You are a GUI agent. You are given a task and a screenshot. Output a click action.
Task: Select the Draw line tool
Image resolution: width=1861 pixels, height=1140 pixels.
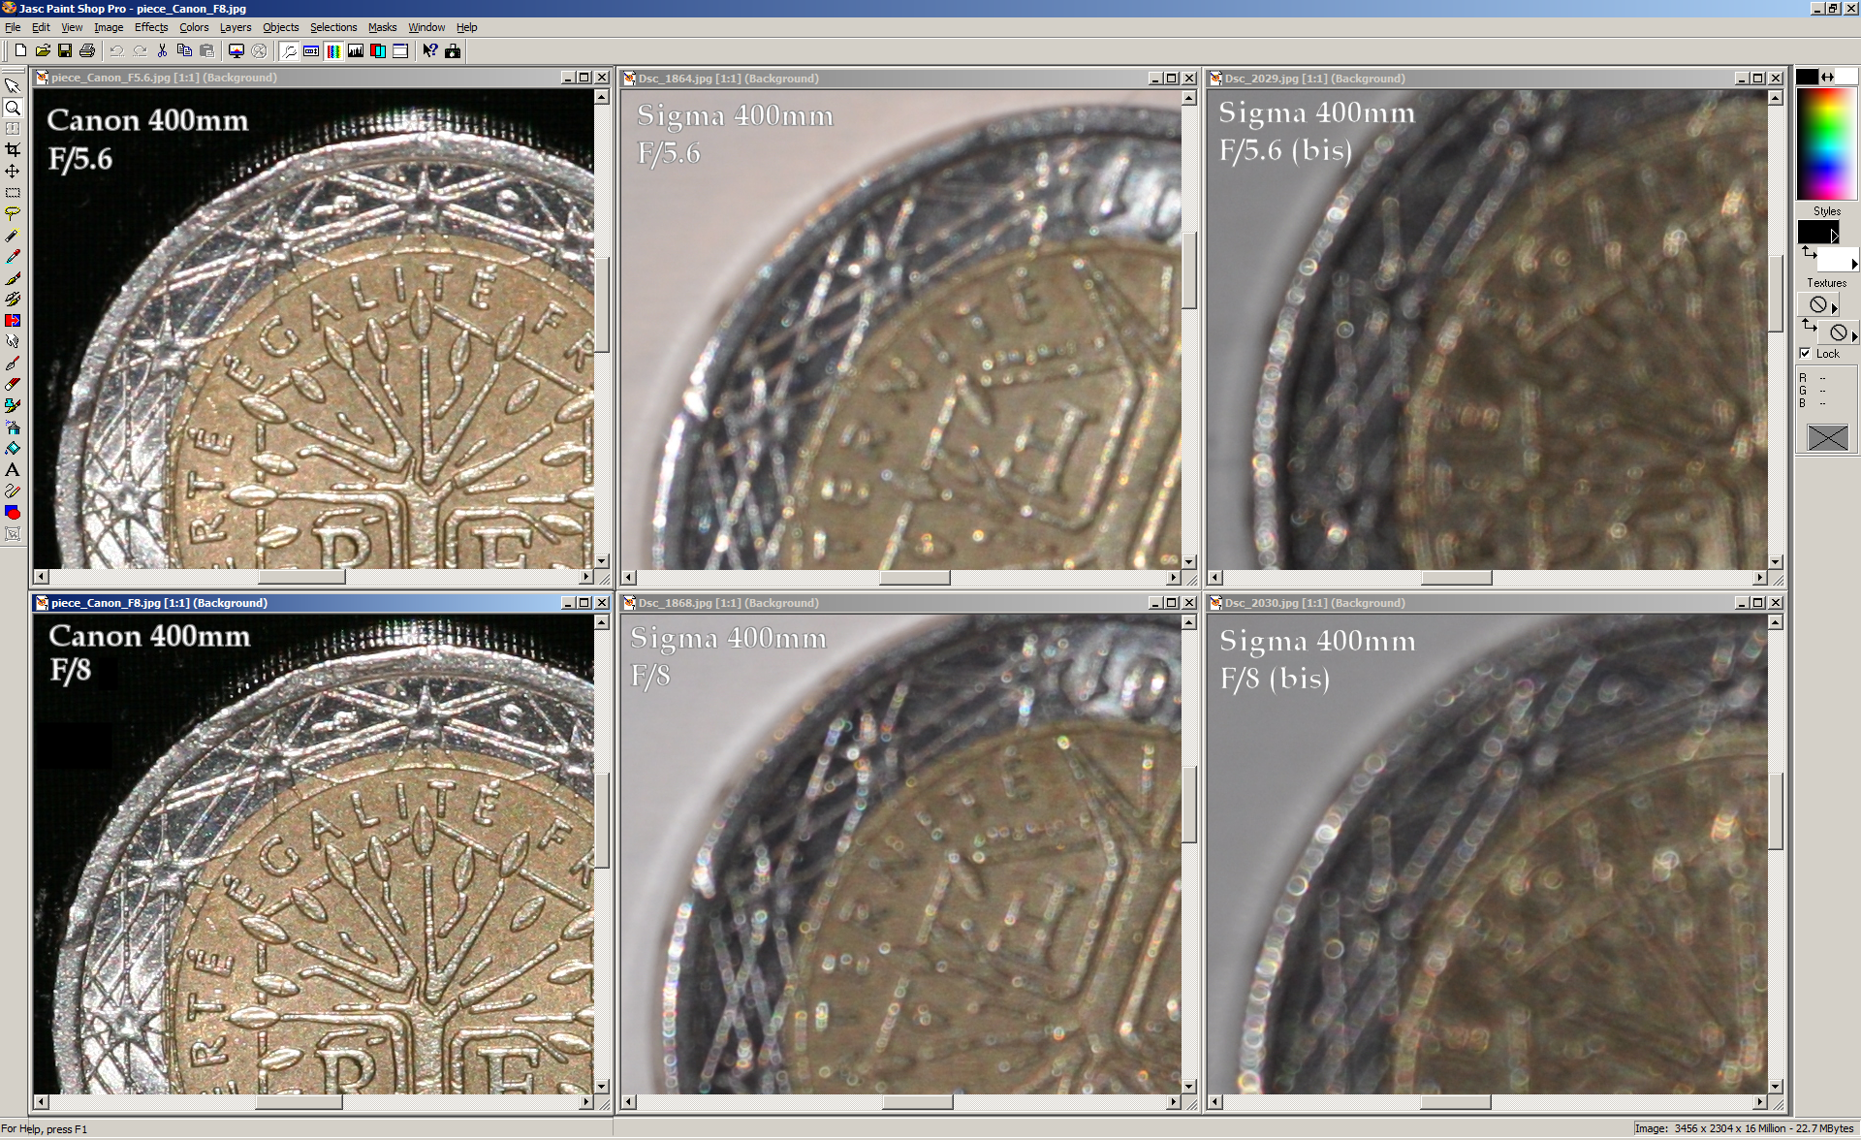coord(13,491)
